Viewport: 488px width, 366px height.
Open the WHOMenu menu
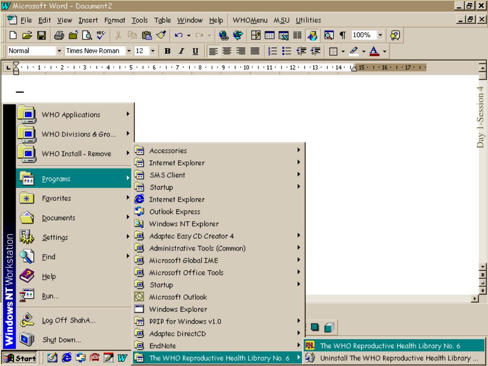pos(250,20)
